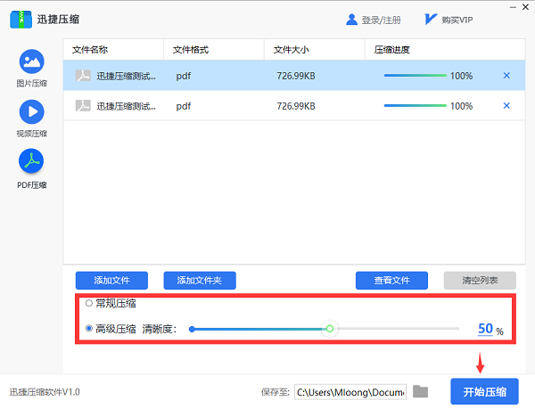Click the 清晰度 slider handle

click(x=330, y=329)
